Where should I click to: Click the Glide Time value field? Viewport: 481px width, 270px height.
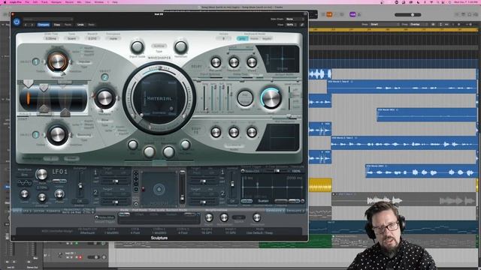tap(51, 38)
